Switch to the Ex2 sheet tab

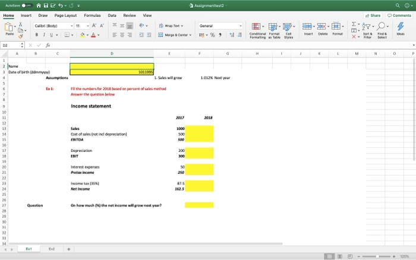point(52,249)
